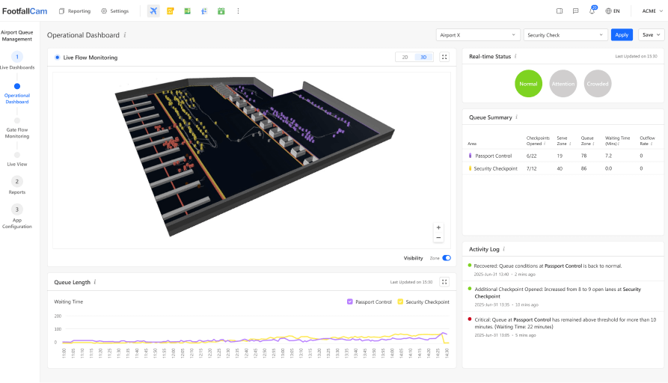Click the info icon beside Operational Dashboard
Screen dimensions: 668x383
tap(125, 35)
